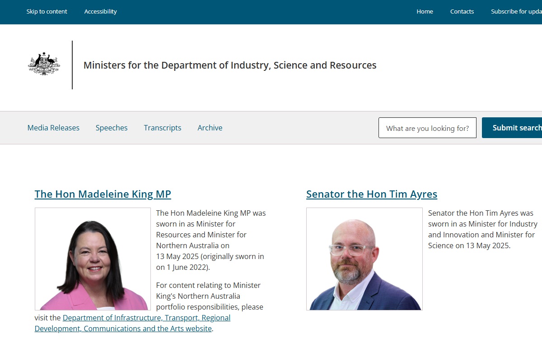Open the Home link in top bar
The width and height of the screenshot is (542, 361).
pos(425,11)
